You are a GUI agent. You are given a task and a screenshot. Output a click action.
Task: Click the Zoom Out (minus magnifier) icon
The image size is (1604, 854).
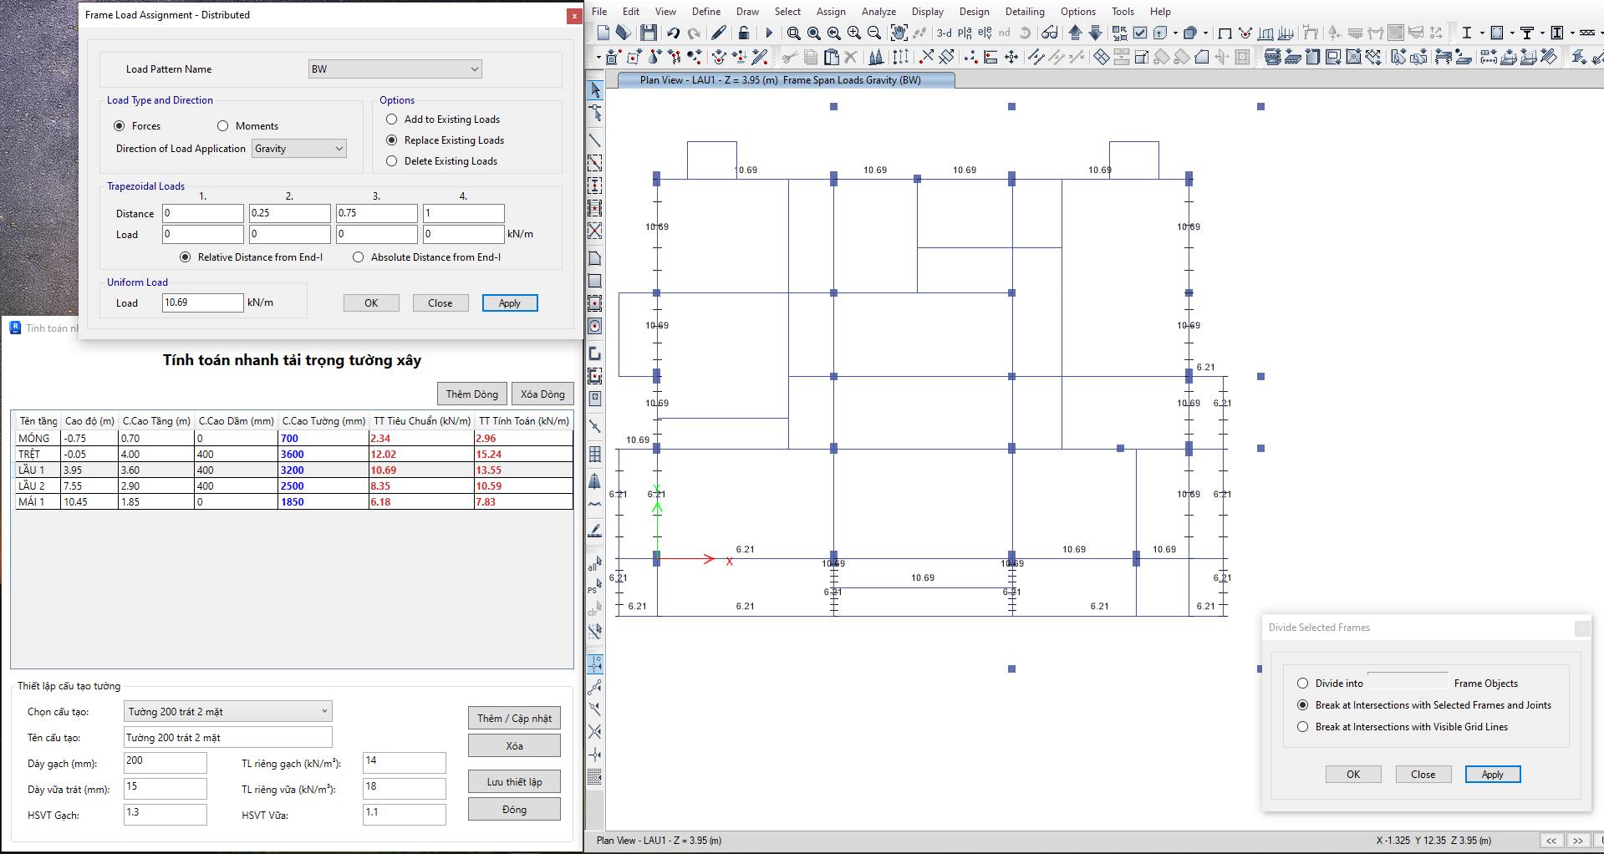(874, 33)
